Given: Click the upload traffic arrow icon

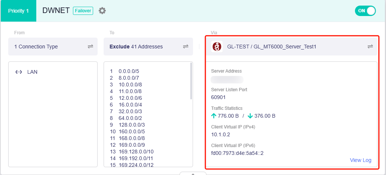Looking at the screenshot, I should [214, 116].
